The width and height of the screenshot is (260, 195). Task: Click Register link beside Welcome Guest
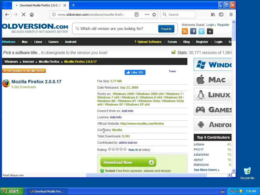pyautogui.click(x=223, y=25)
